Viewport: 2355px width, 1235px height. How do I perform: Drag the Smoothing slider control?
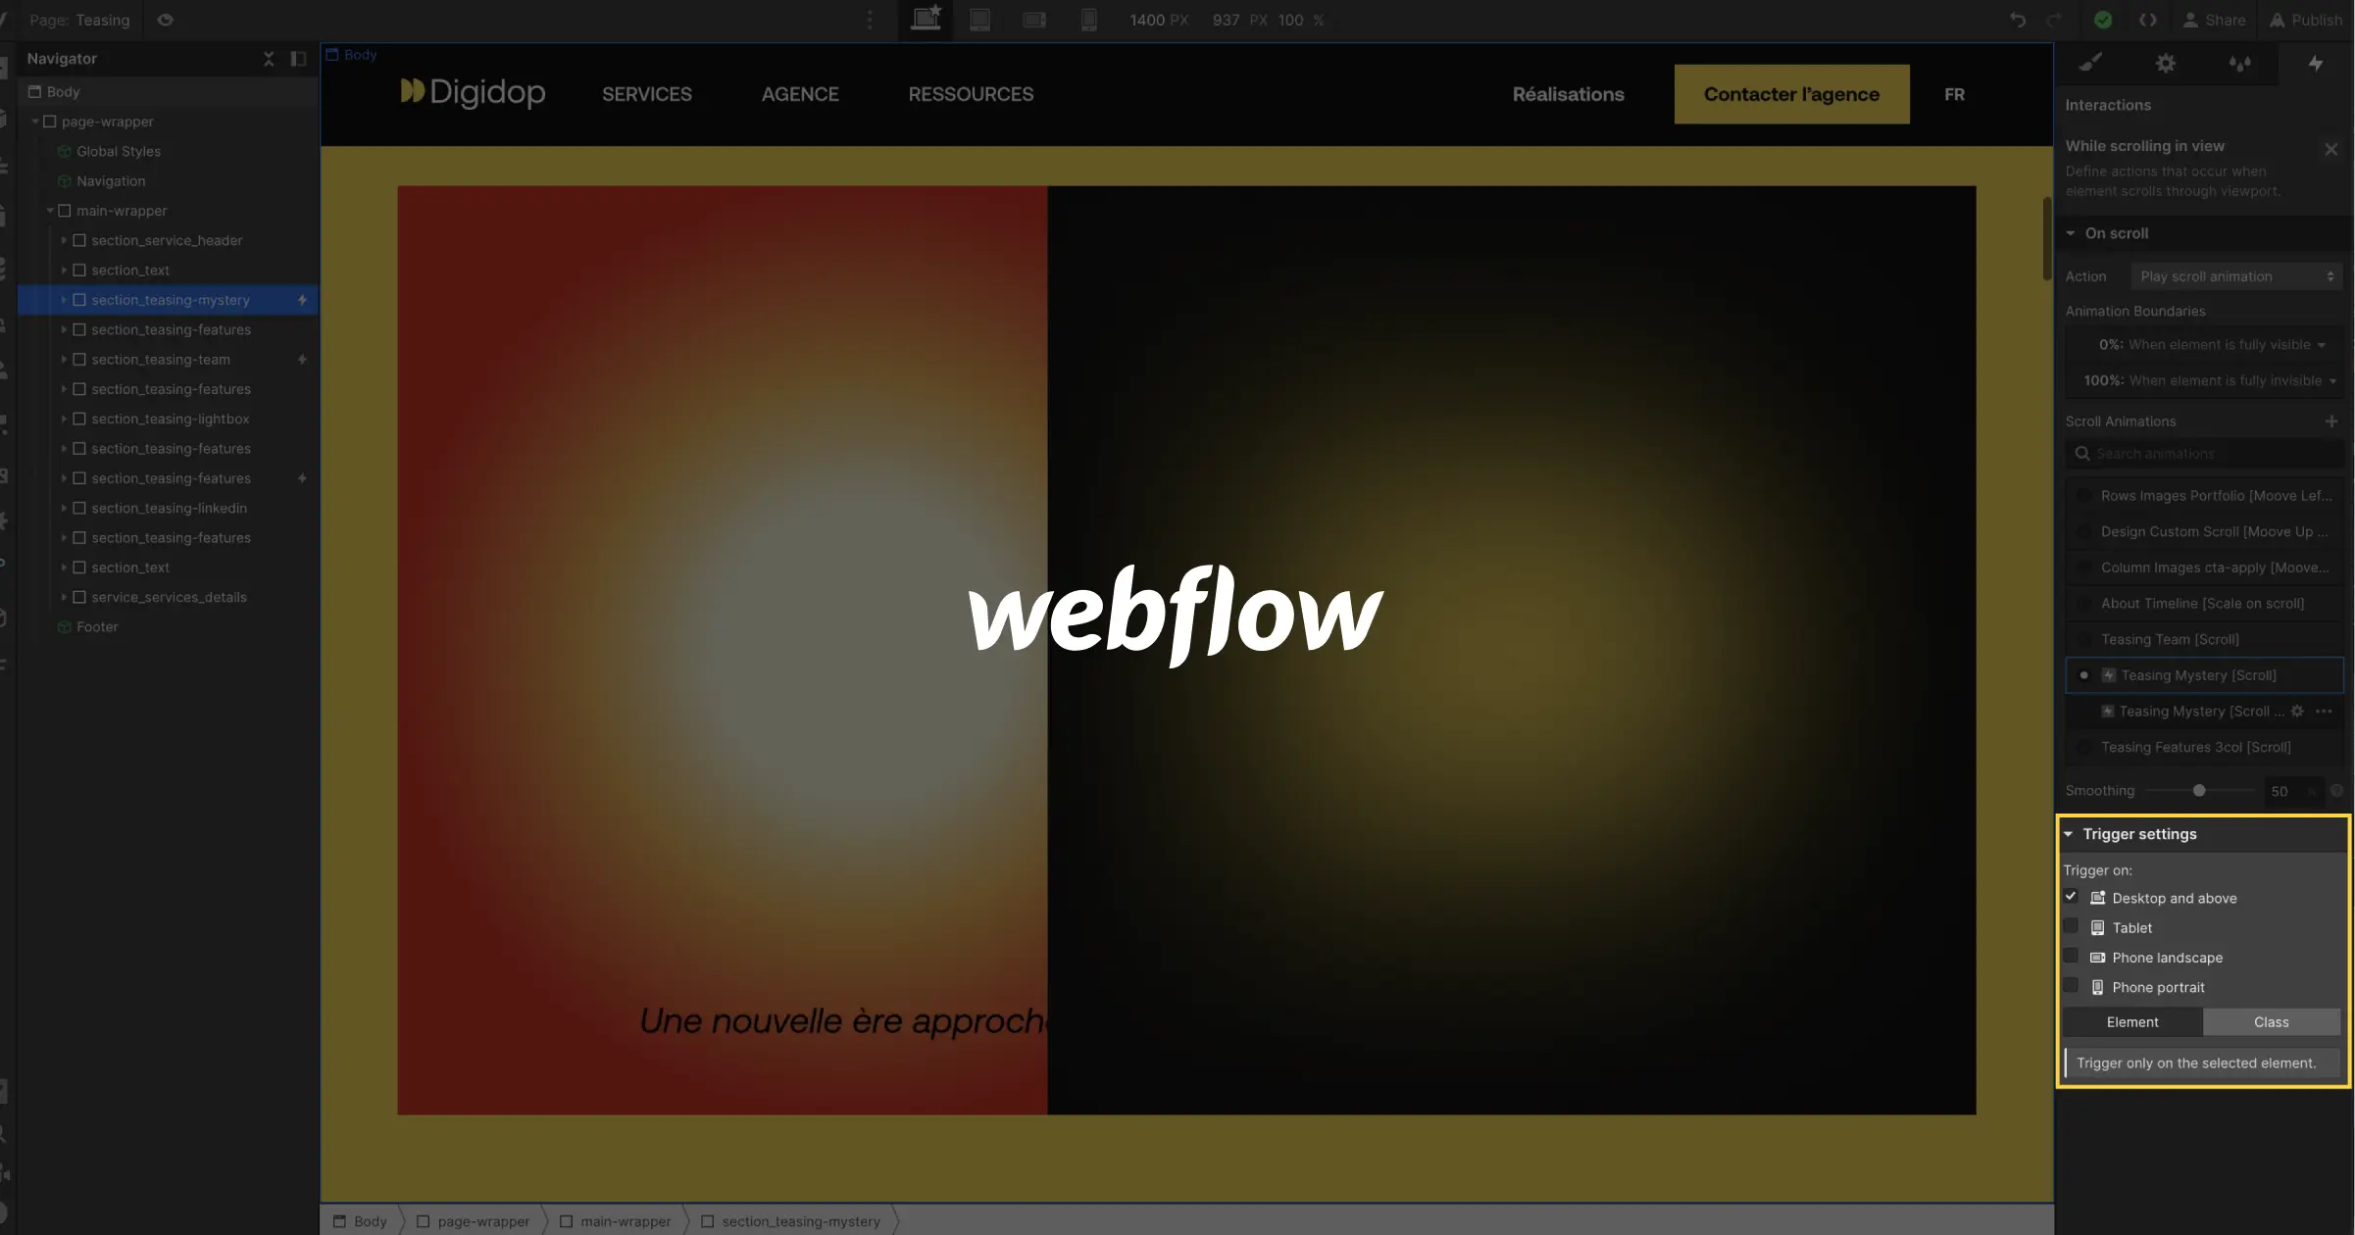point(2198,790)
